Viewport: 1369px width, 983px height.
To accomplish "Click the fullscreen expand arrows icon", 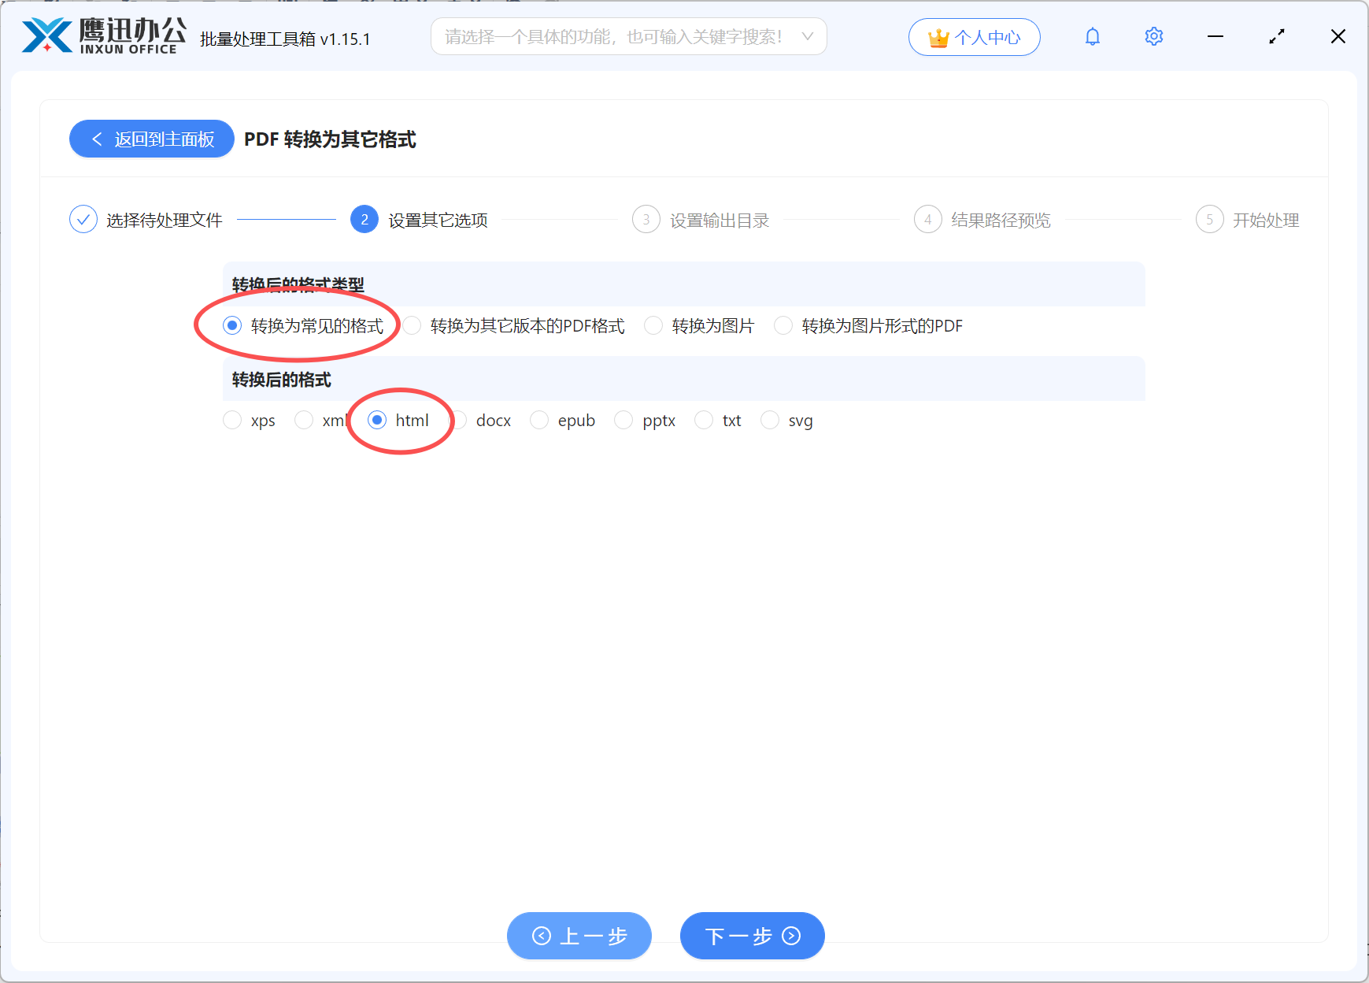I will (x=1277, y=36).
